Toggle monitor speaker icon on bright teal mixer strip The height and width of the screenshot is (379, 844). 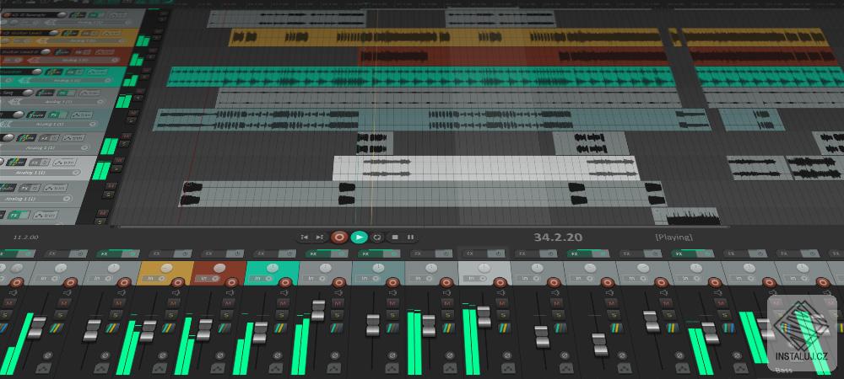283,293
